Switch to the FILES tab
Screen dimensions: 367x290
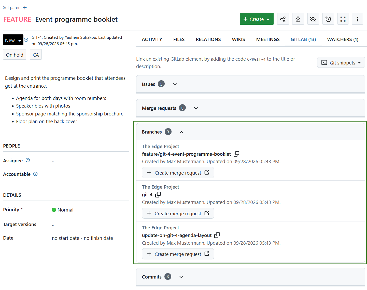(x=179, y=39)
